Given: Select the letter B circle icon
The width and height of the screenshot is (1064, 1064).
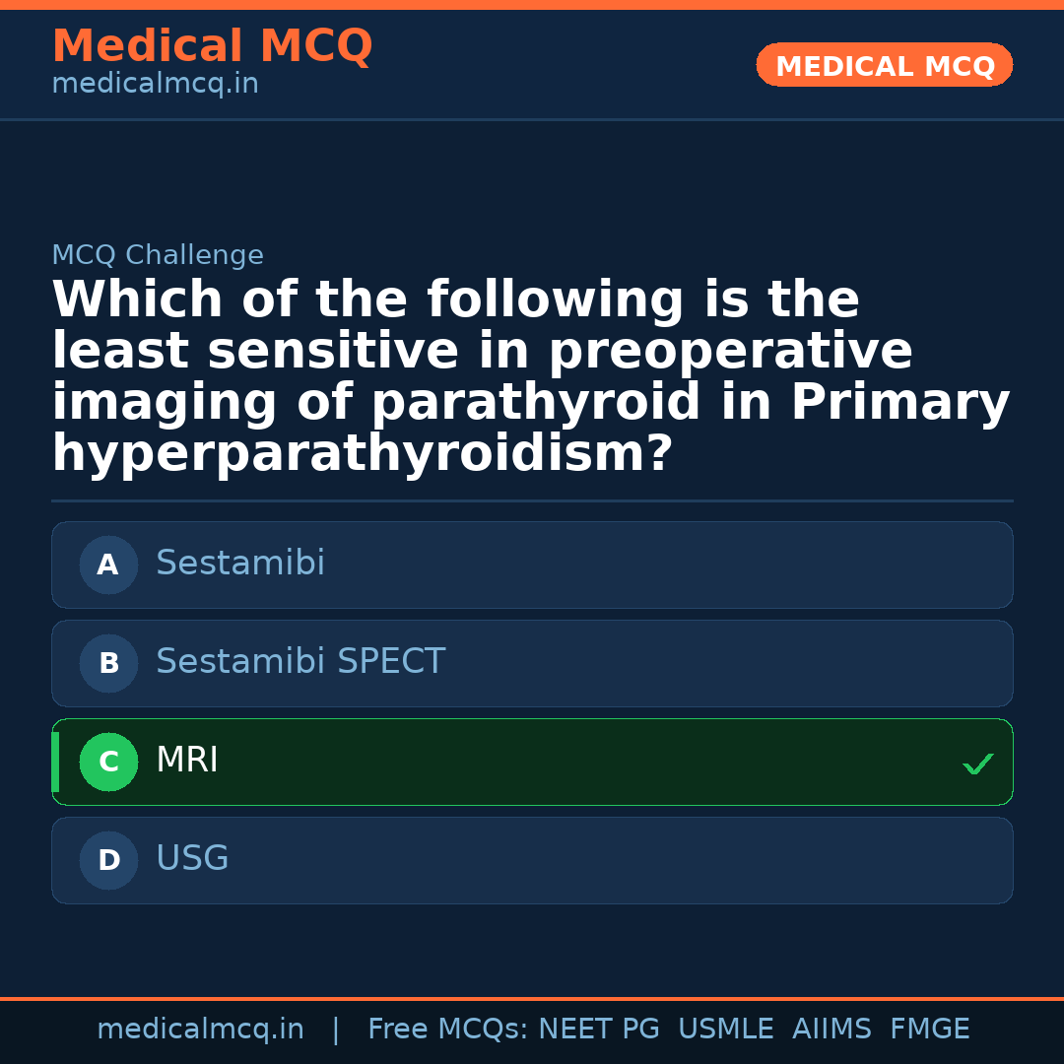Looking at the screenshot, I should [x=108, y=664].
